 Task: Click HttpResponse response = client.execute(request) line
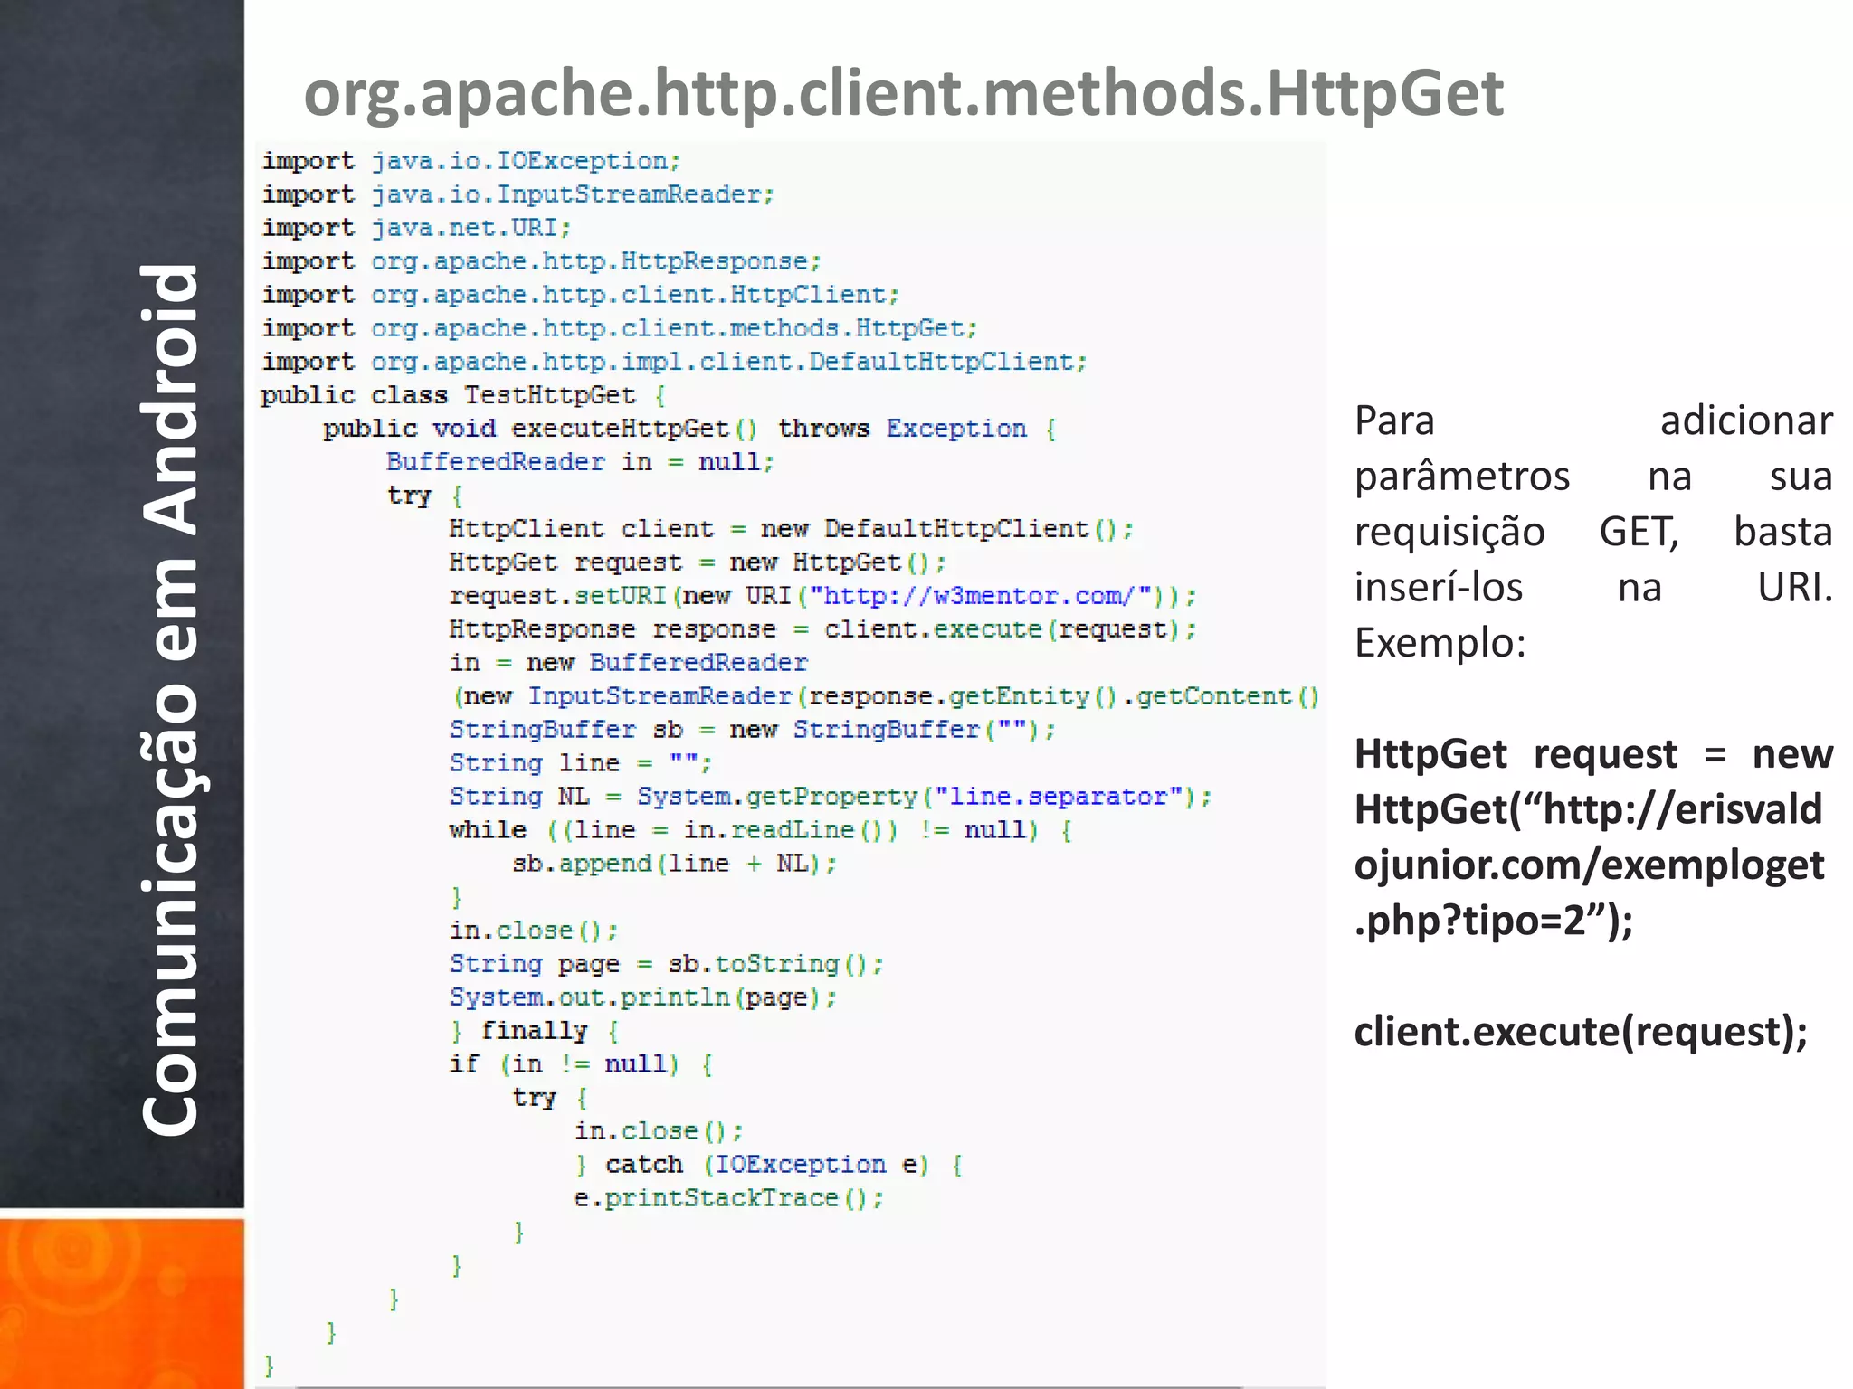(x=823, y=629)
